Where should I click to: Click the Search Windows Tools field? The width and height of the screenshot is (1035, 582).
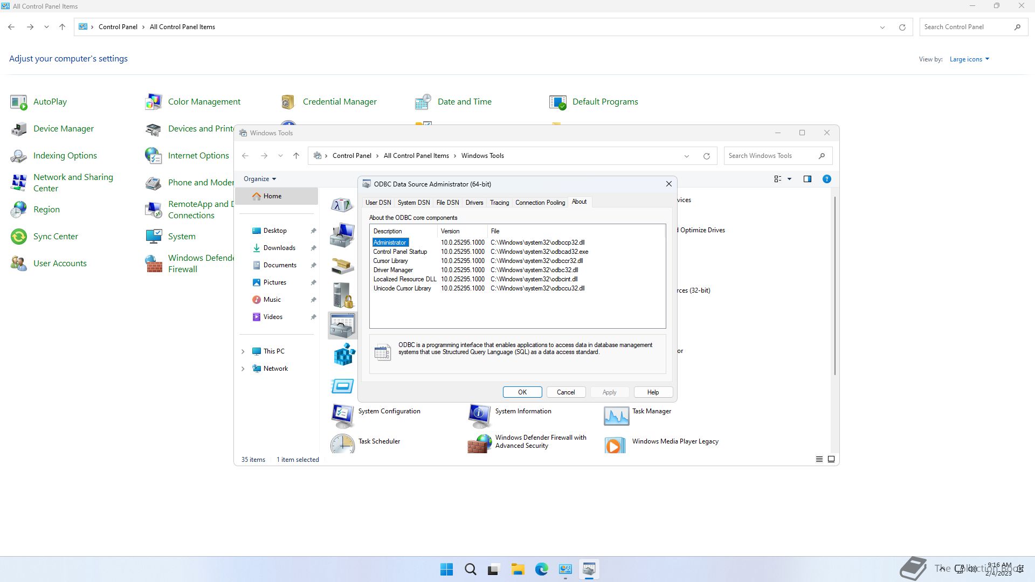(x=771, y=156)
